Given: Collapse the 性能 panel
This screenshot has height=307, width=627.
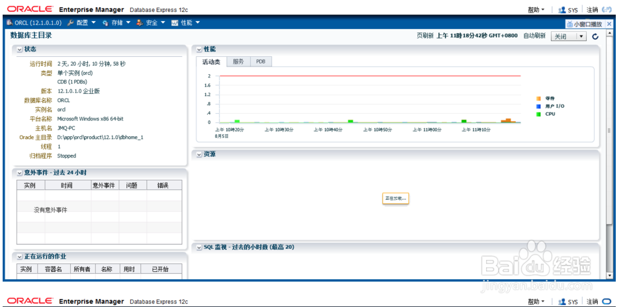Looking at the screenshot, I should click(199, 49).
